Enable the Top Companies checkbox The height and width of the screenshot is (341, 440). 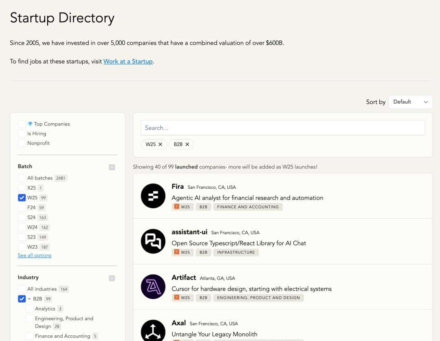coord(22,124)
